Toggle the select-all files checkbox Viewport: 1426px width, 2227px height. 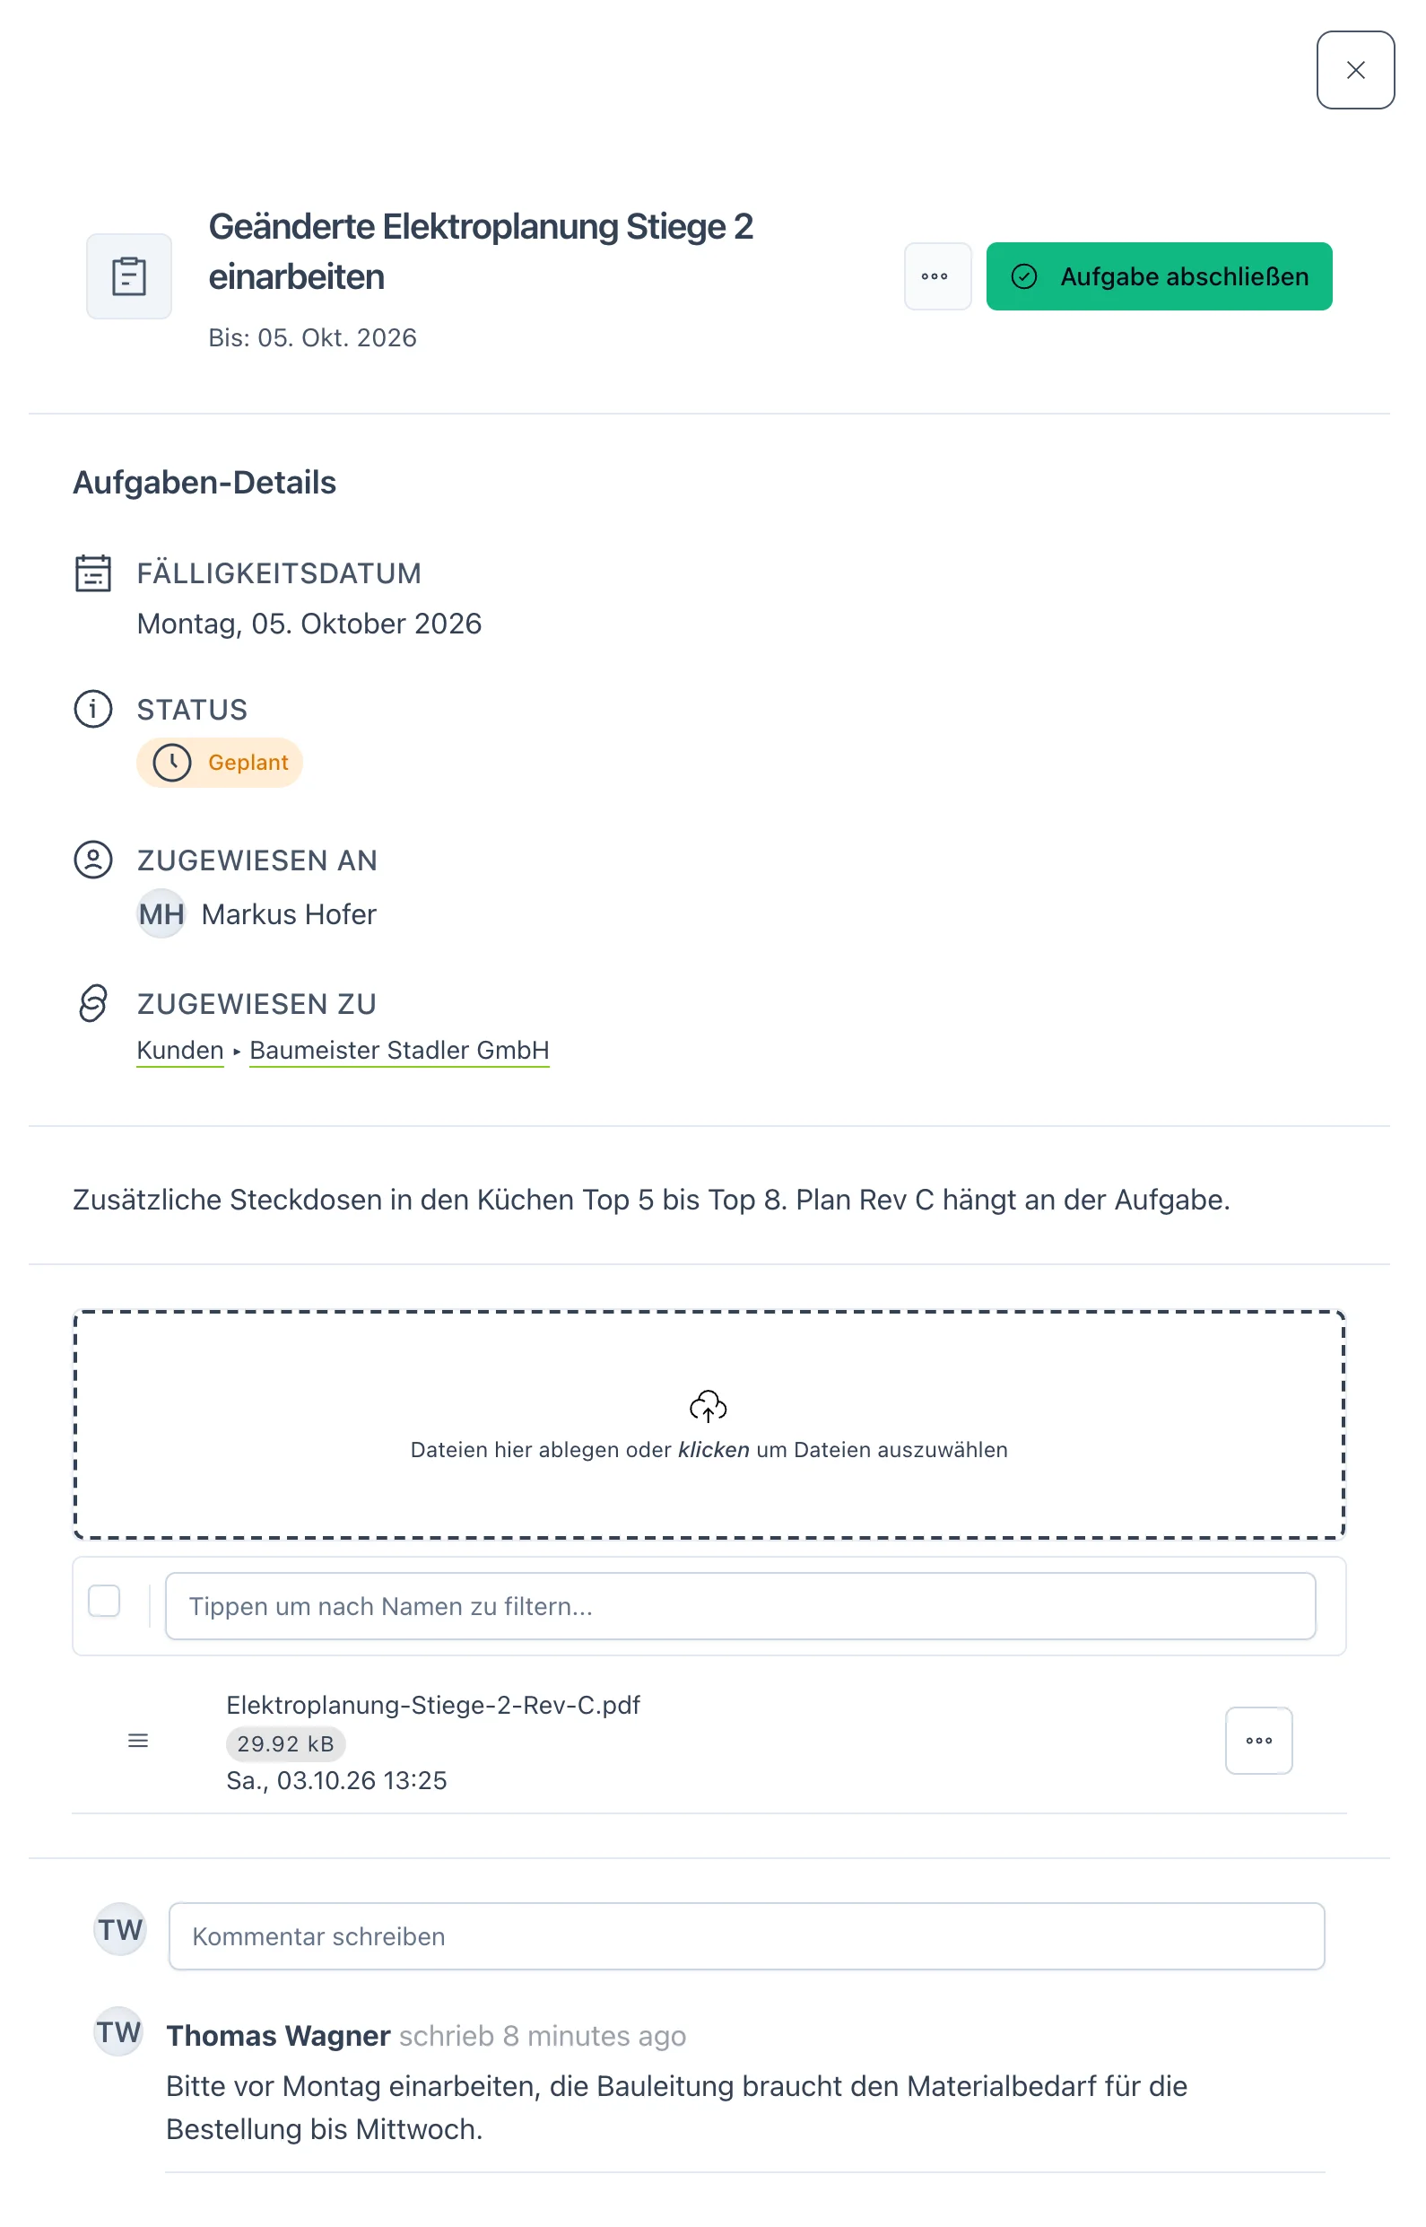104,1600
